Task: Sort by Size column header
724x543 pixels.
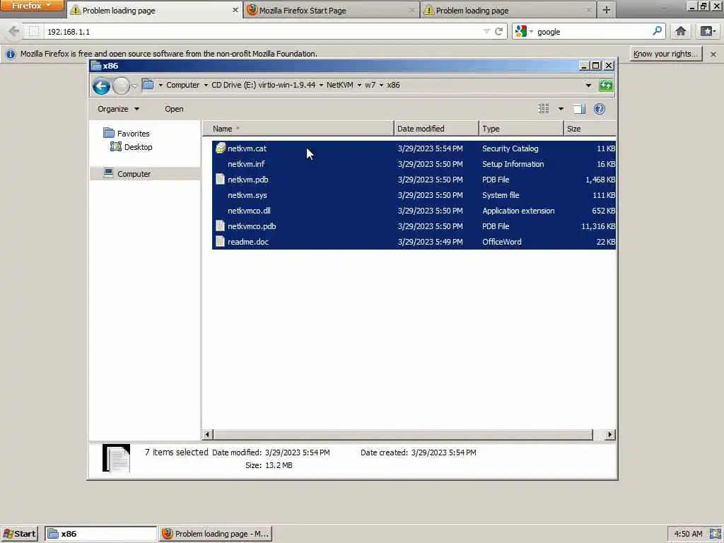Action: coord(590,129)
